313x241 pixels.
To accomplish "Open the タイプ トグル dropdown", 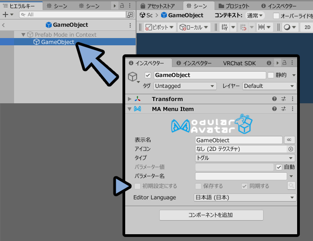I will (245, 158).
